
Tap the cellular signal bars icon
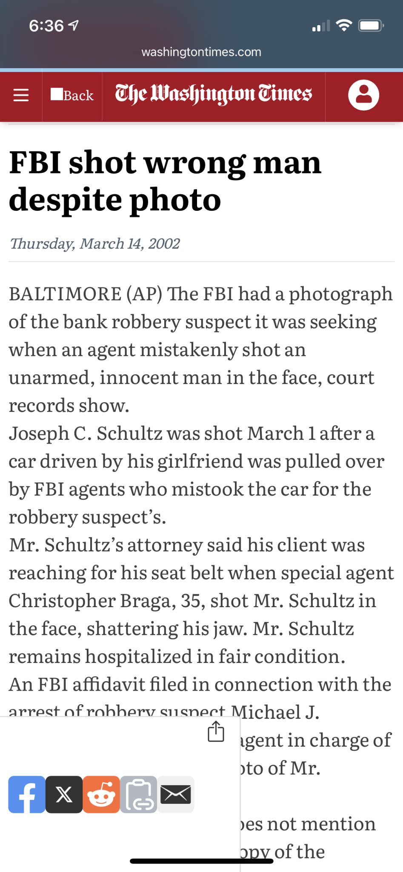(321, 26)
